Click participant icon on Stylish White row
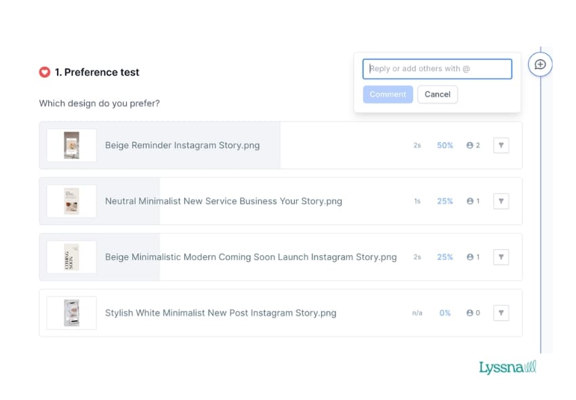576x400 pixels. pos(470,313)
